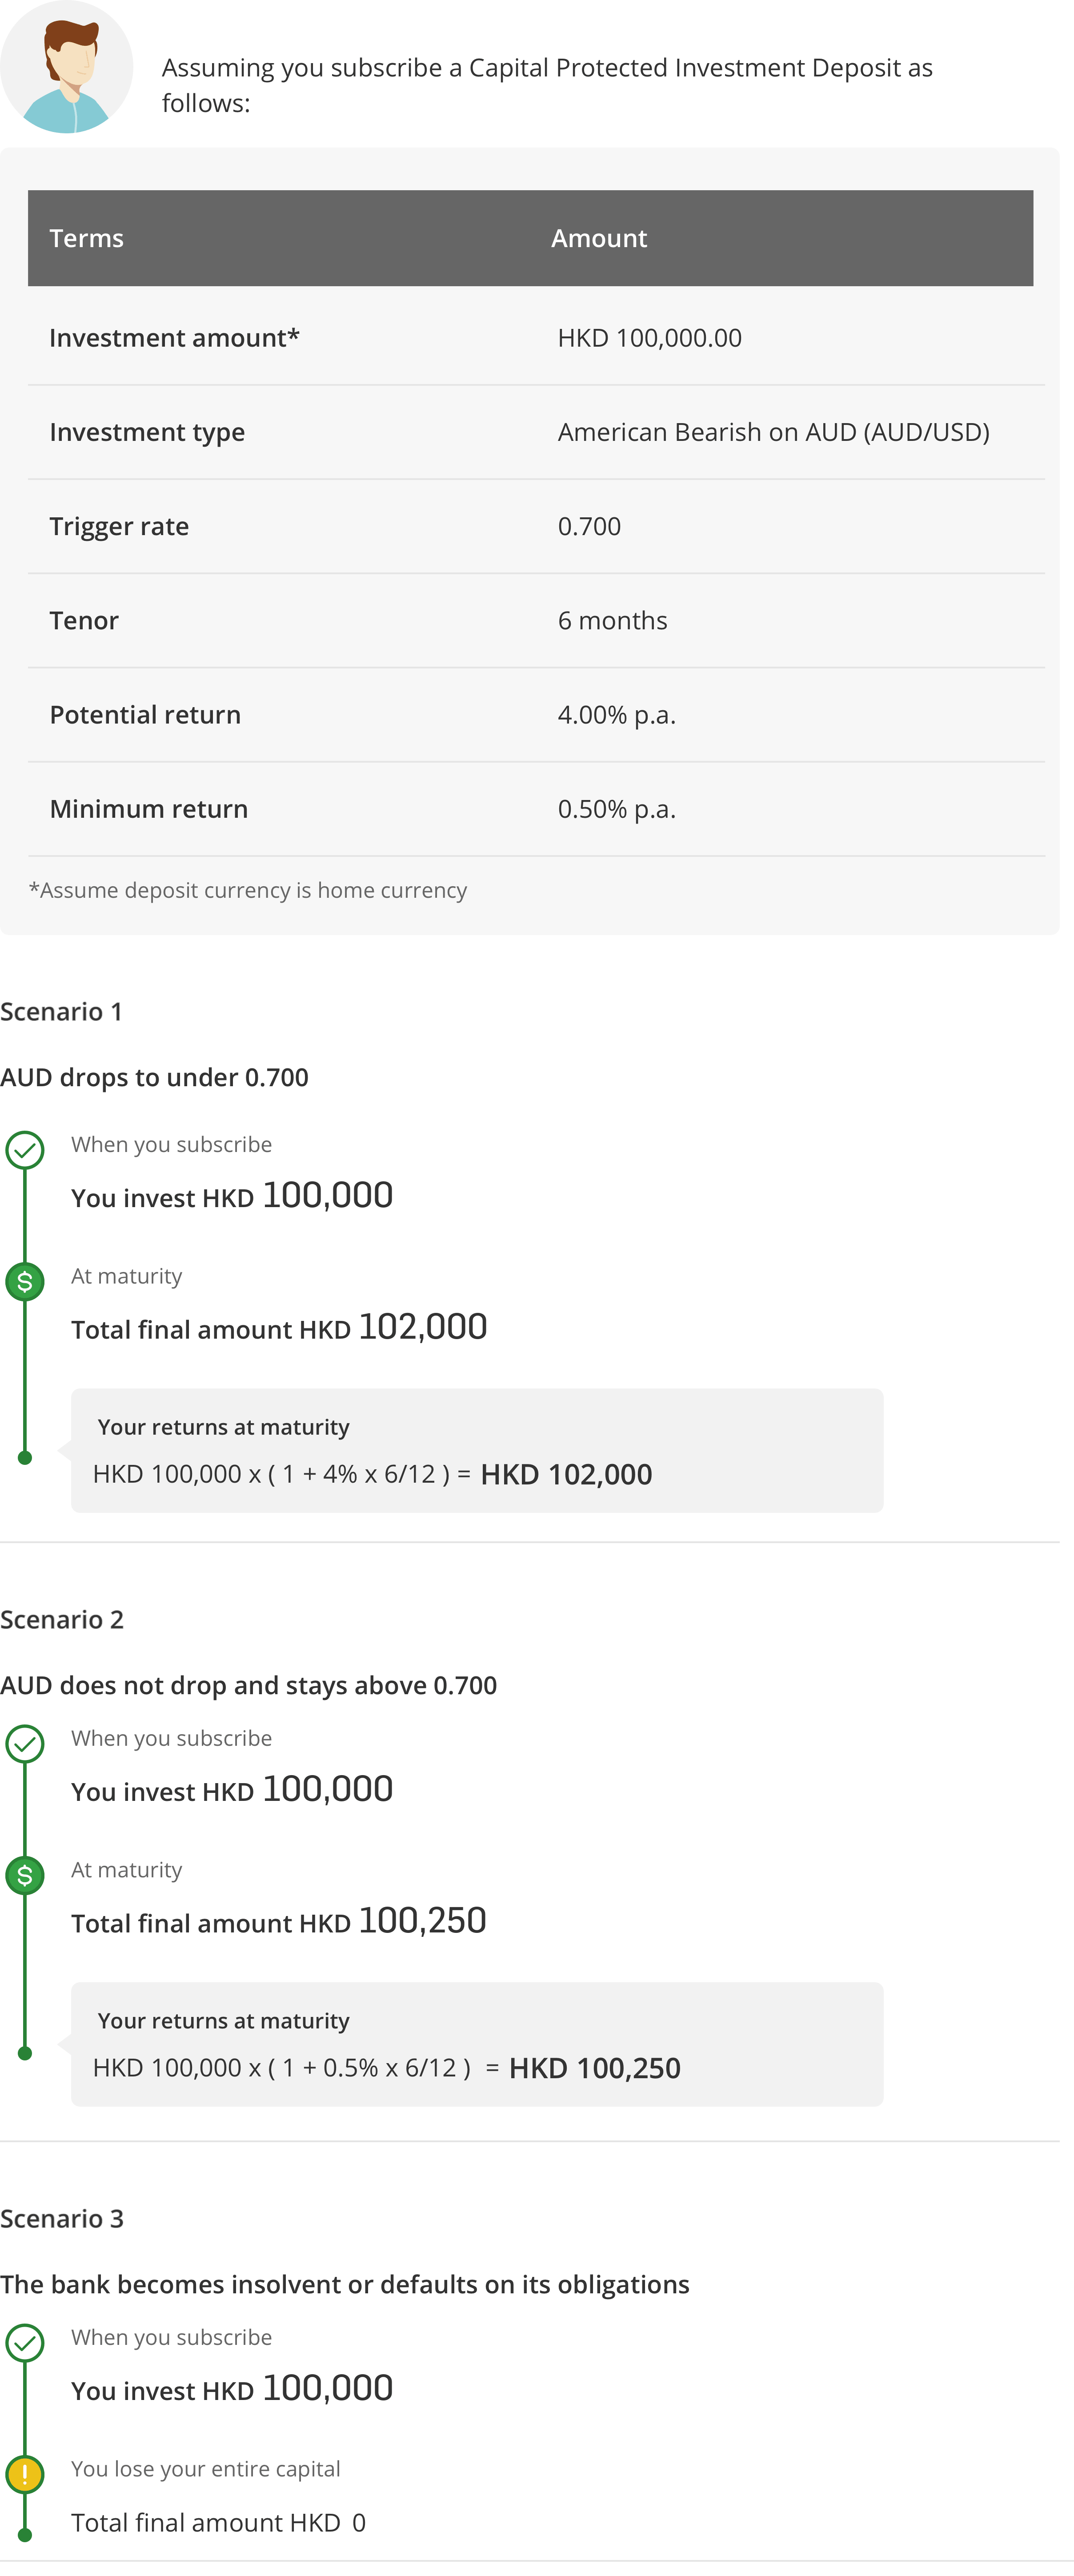Click the Trigger rate row label
The width and height of the screenshot is (1074, 2576).
119,526
